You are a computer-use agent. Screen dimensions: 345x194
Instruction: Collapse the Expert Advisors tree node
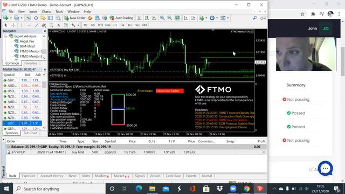[x=5, y=36]
